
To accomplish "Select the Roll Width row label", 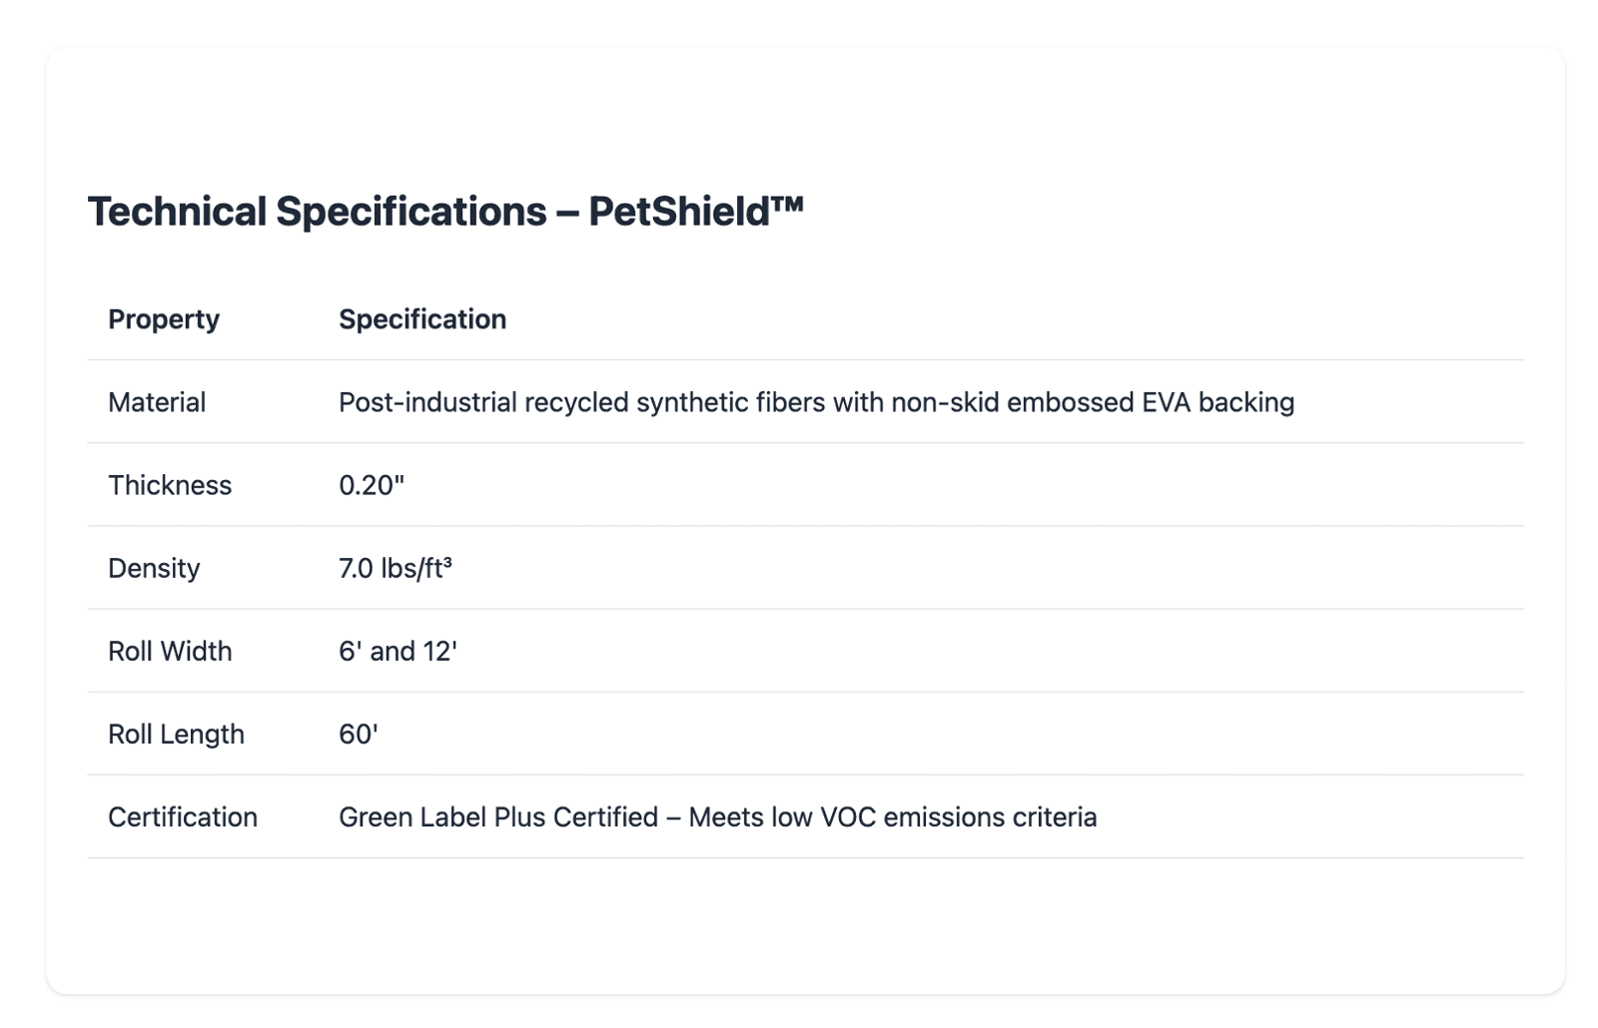I will 170,651.
